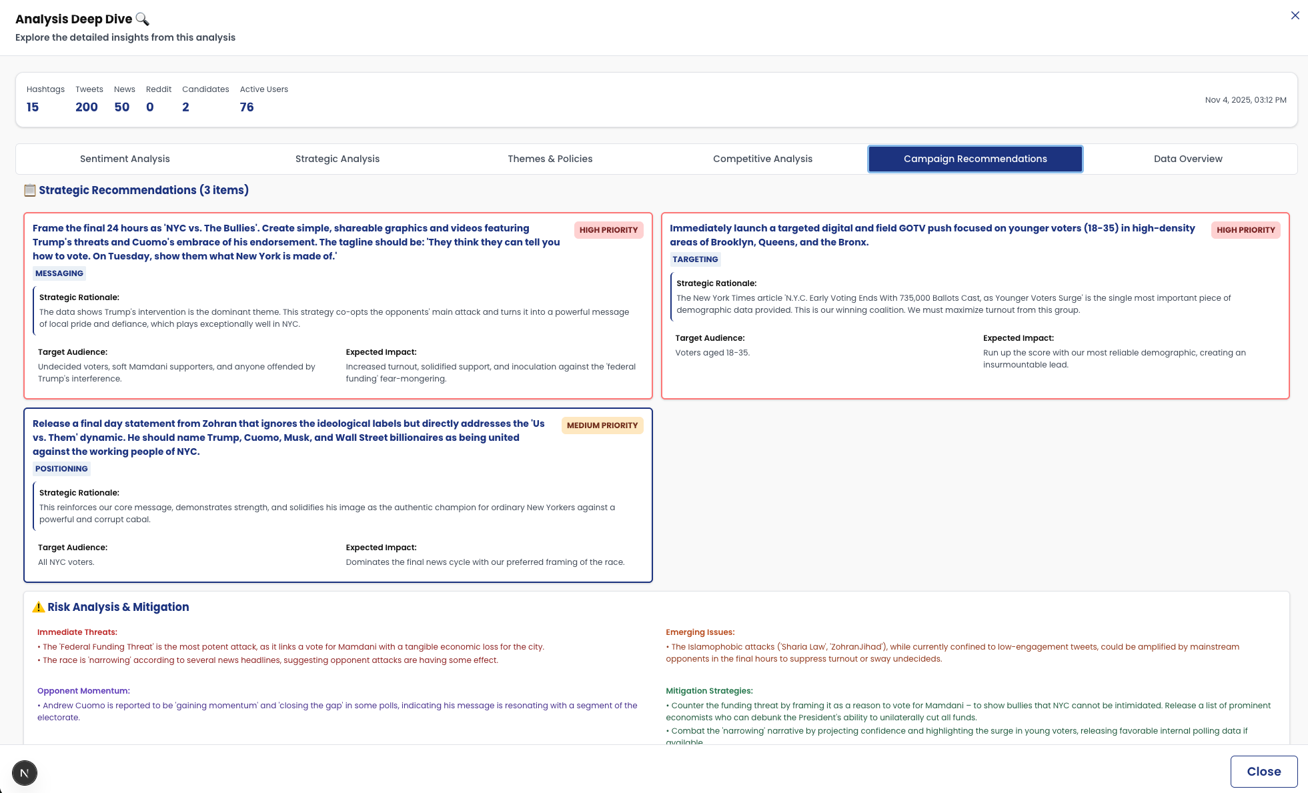
Task: Click the Active Users stat showing 76
Action: click(246, 107)
